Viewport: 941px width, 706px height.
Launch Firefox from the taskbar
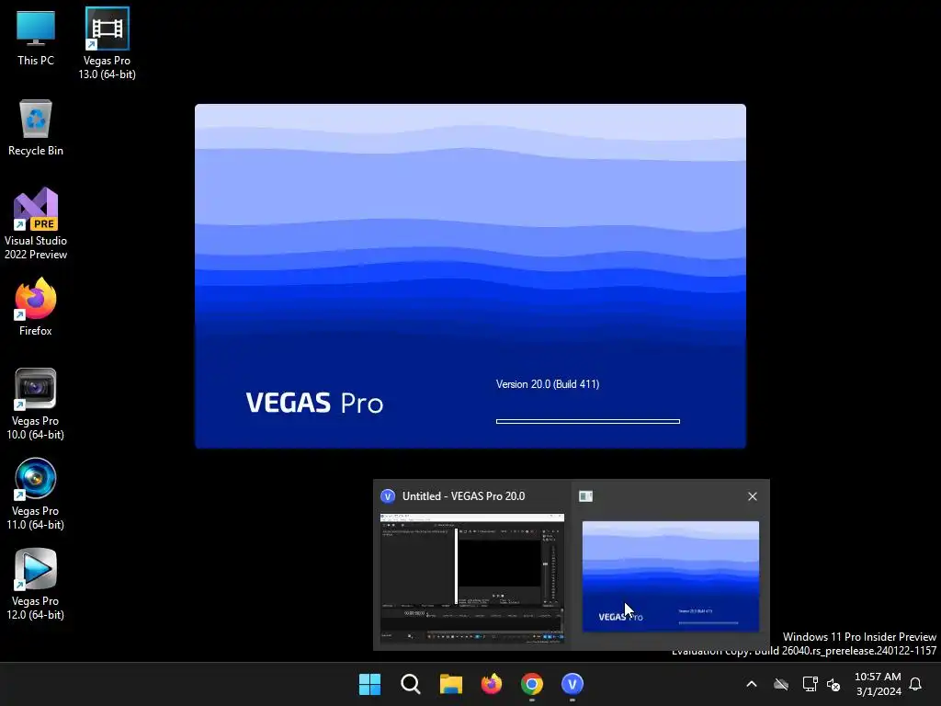pyautogui.click(x=492, y=684)
